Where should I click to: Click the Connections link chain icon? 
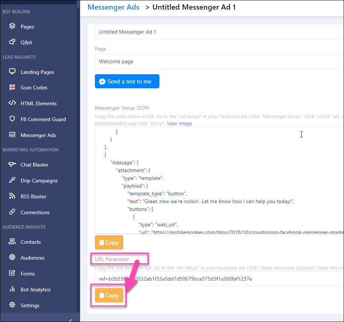(12, 212)
